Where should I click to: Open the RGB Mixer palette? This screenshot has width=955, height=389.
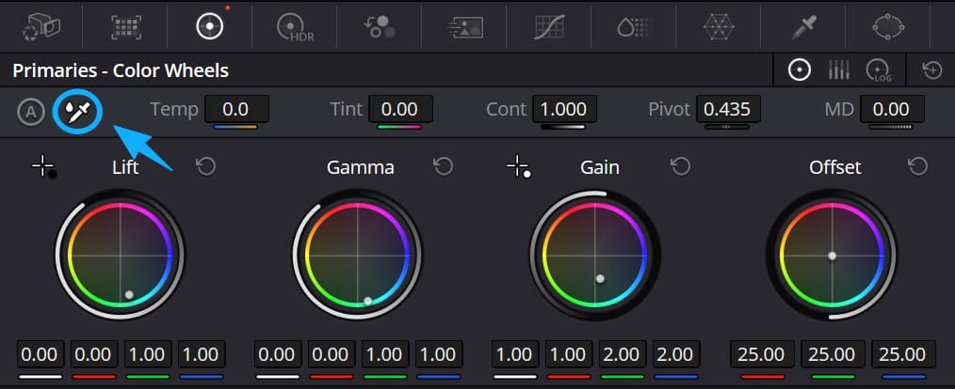click(380, 27)
